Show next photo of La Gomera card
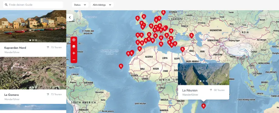 [63, 75]
